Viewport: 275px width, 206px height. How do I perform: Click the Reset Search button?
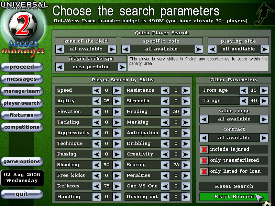click(x=234, y=186)
